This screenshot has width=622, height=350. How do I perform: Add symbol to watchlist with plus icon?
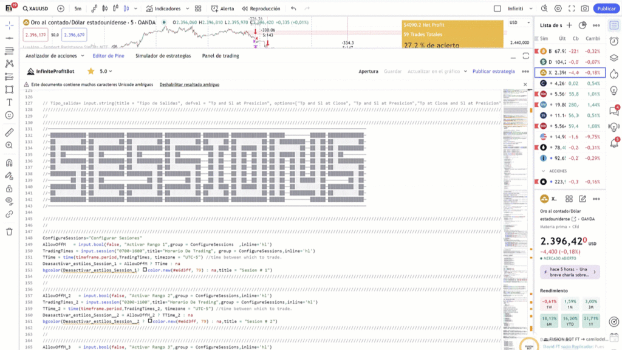coord(569,25)
